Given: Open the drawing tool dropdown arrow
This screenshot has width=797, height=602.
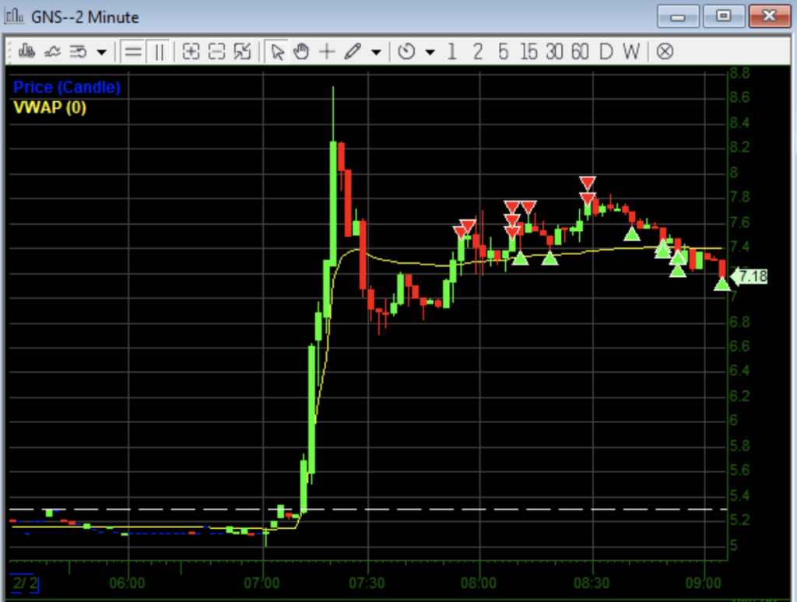Looking at the screenshot, I should coord(376,52).
